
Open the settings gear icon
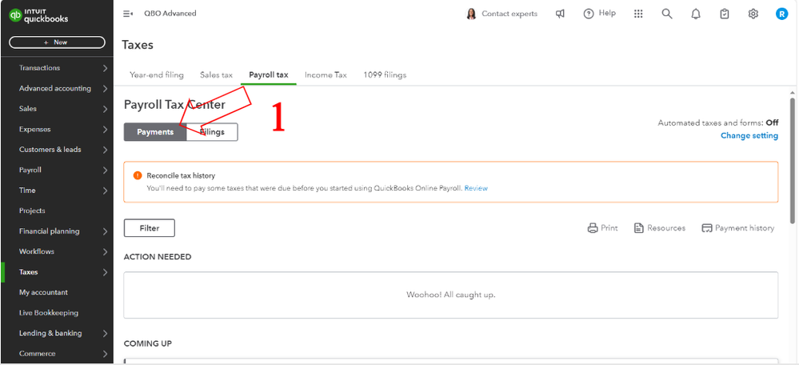click(753, 14)
